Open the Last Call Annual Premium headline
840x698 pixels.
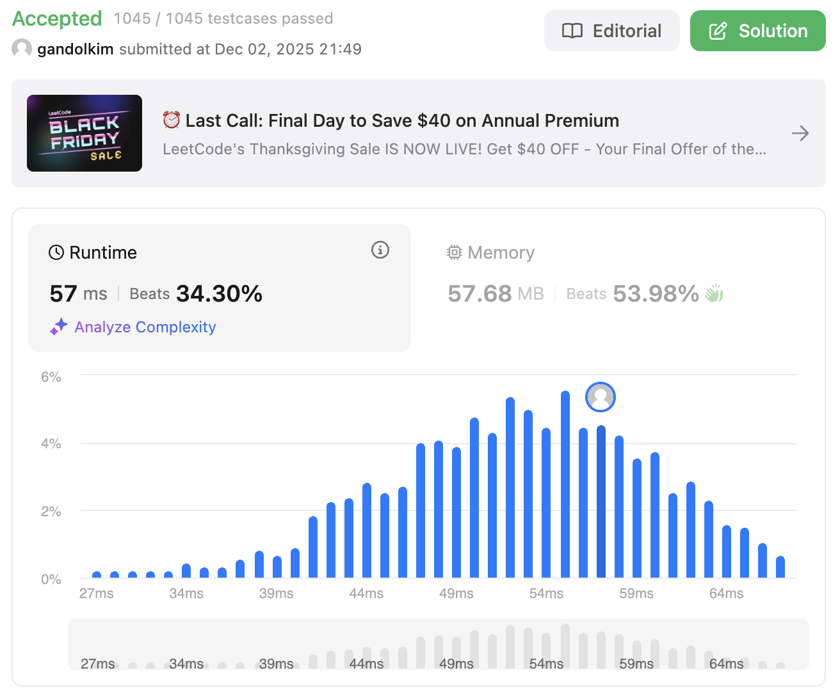(402, 120)
